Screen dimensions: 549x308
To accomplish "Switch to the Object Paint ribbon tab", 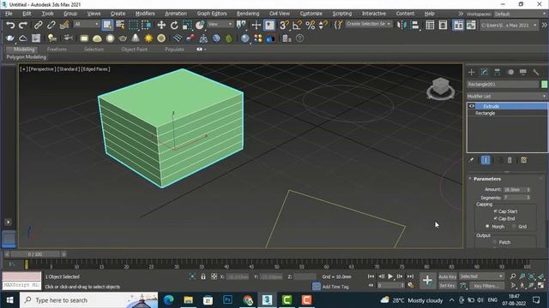I will point(134,50).
